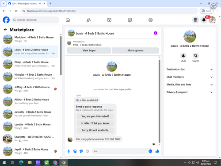Screen dimensions: 221x166
Task: Open Jayell's 4 Beds 2 Baths chat
Action: point(30,151)
